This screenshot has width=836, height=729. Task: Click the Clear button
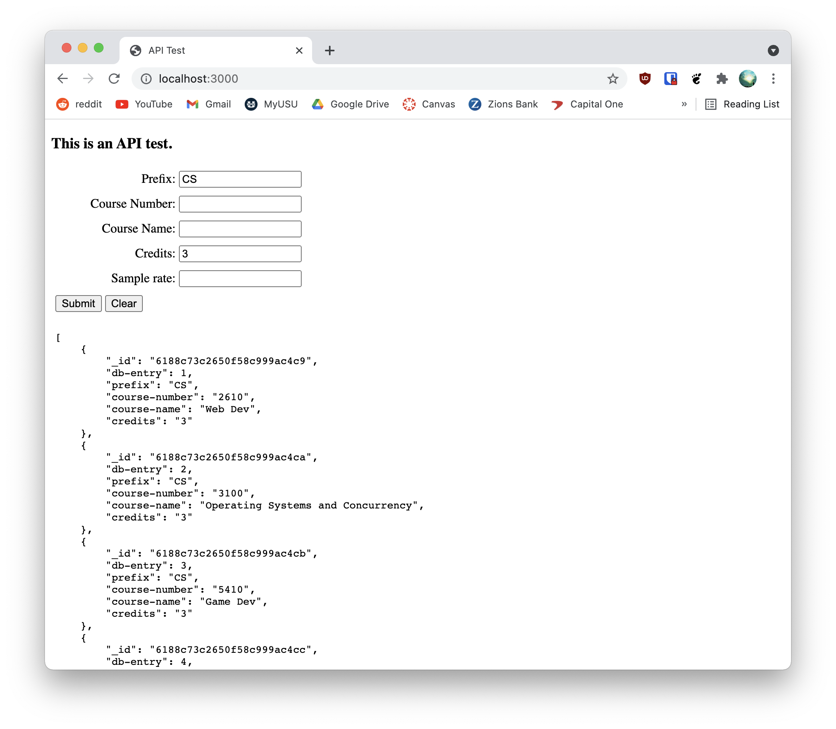click(123, 304)
